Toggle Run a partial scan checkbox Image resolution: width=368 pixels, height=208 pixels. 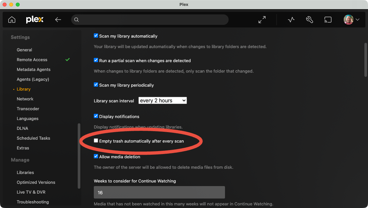click(x=96, y=60)
